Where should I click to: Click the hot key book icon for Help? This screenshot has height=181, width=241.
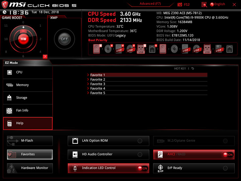point(9,123)
